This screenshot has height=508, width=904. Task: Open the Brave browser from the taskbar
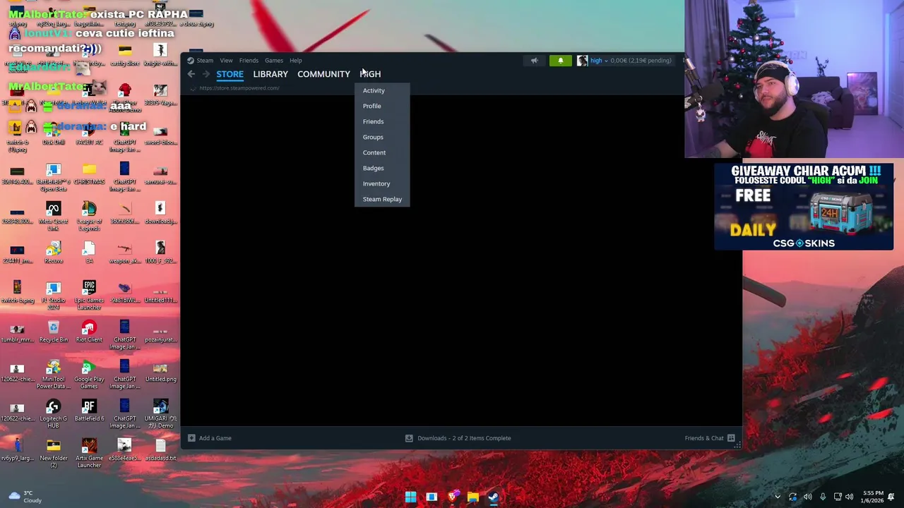pos(453,497)
